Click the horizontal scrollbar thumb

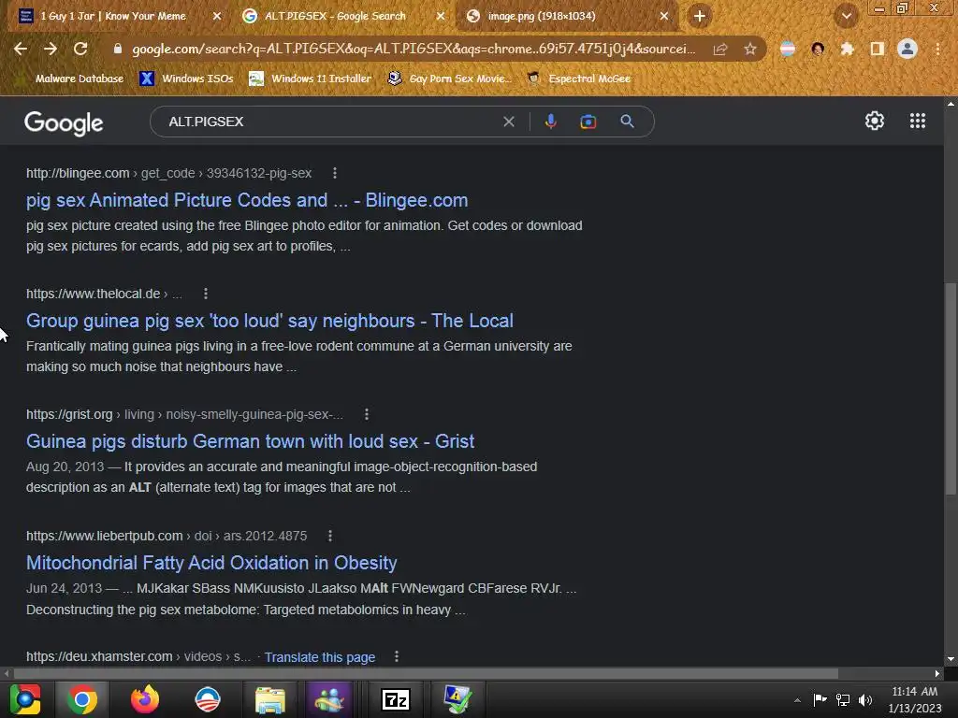(426, 673)
